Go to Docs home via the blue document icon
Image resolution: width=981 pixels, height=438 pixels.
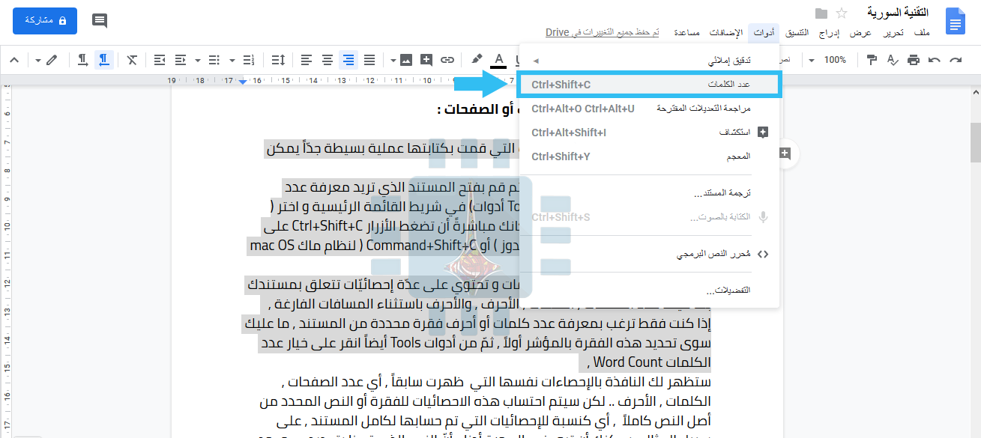(x=956, y=20)
